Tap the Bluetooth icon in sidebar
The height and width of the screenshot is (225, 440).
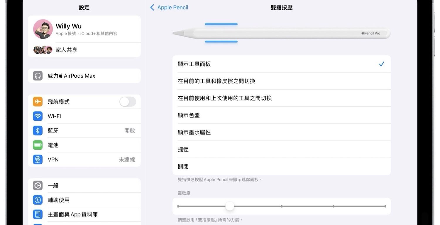[38, 131]
